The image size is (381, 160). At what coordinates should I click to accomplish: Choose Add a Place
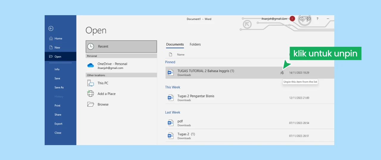click(121, 94)
